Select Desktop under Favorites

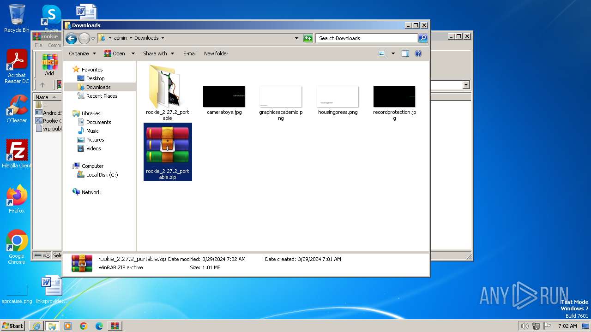click(95, 78)
